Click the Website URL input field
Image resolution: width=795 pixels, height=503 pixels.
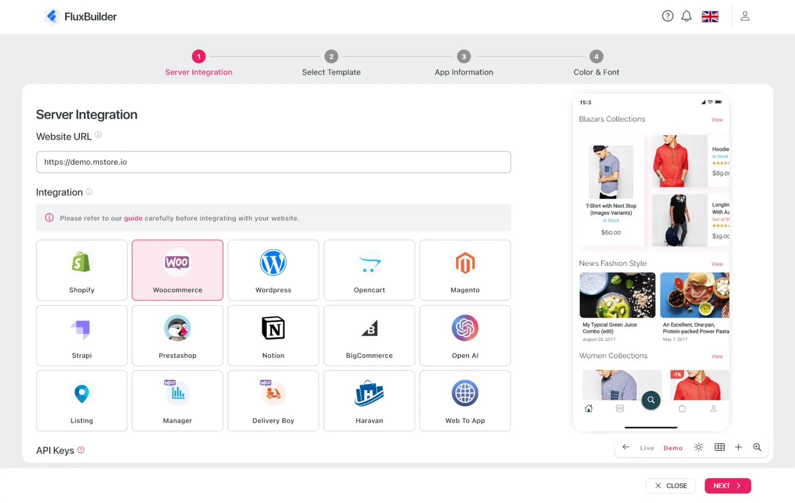(x=273, y=162)
